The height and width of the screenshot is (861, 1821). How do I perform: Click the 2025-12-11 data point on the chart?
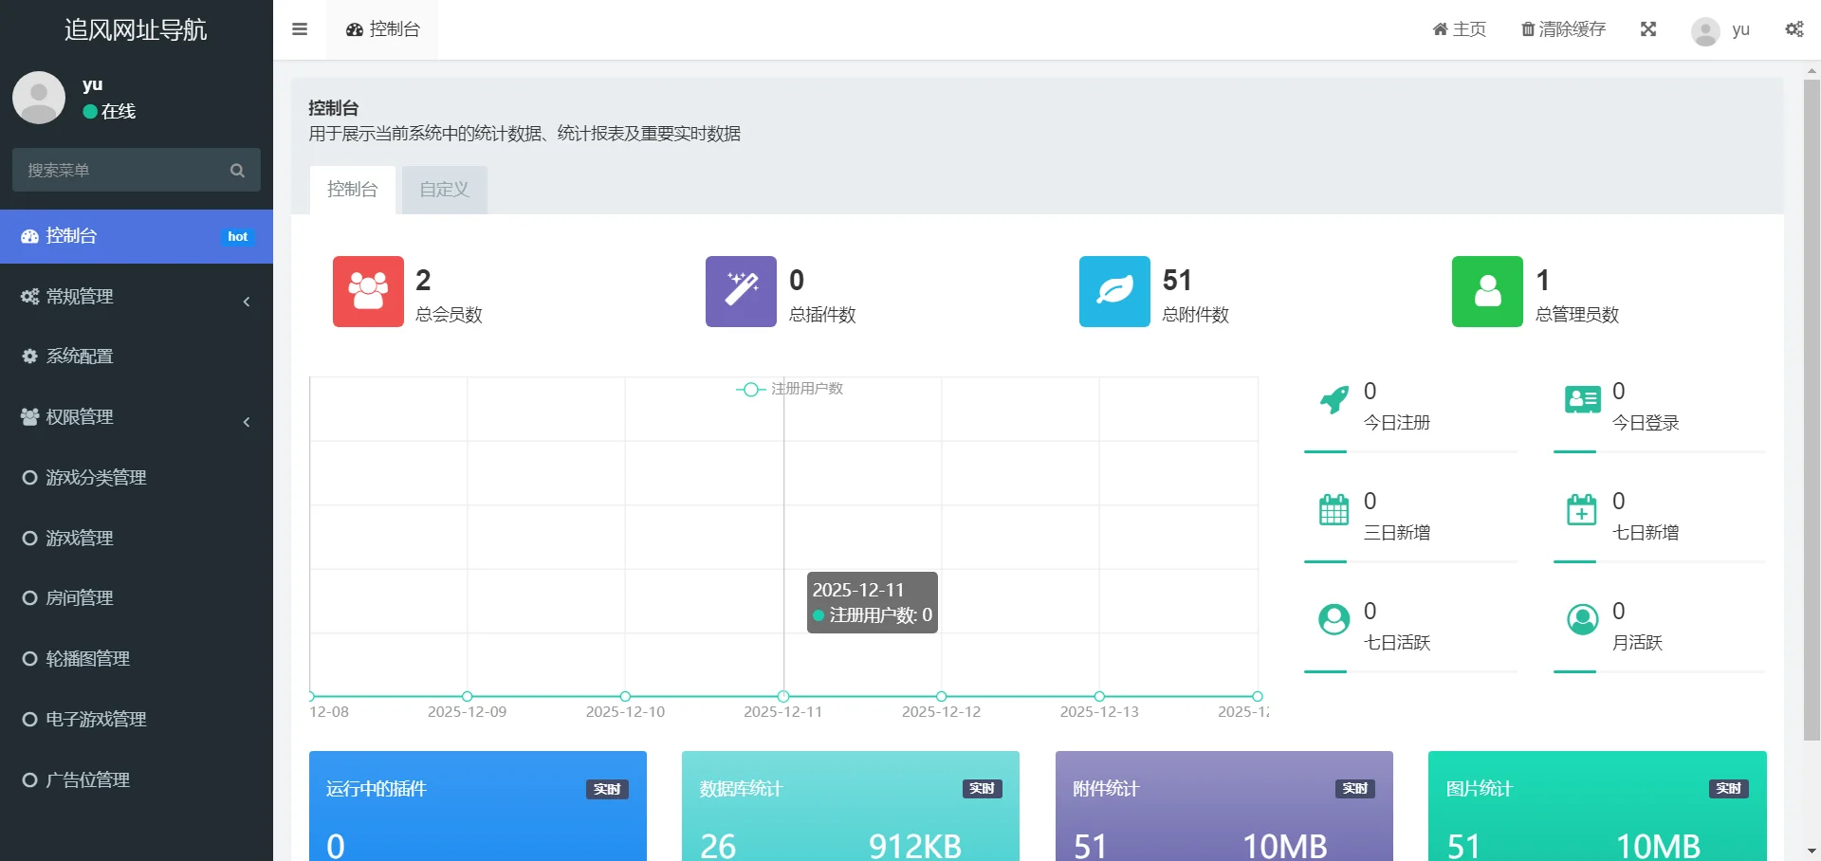coord(783,695)
